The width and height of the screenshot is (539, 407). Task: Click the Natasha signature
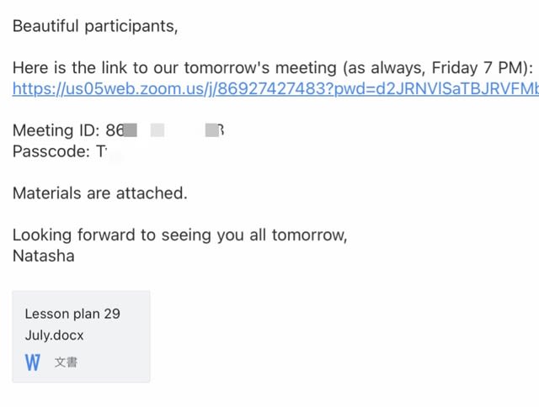point(44,256)
